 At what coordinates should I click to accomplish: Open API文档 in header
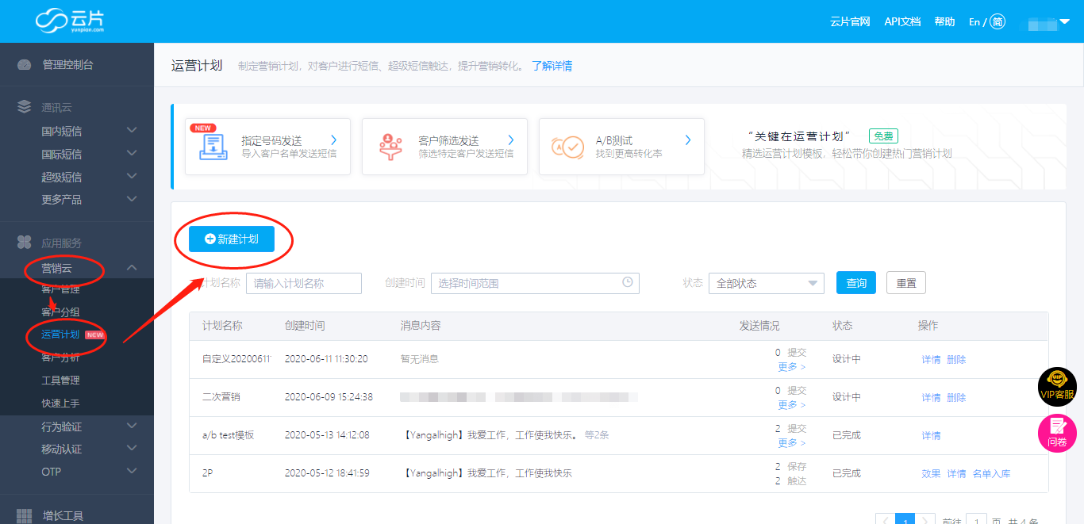tap(902, 21)
